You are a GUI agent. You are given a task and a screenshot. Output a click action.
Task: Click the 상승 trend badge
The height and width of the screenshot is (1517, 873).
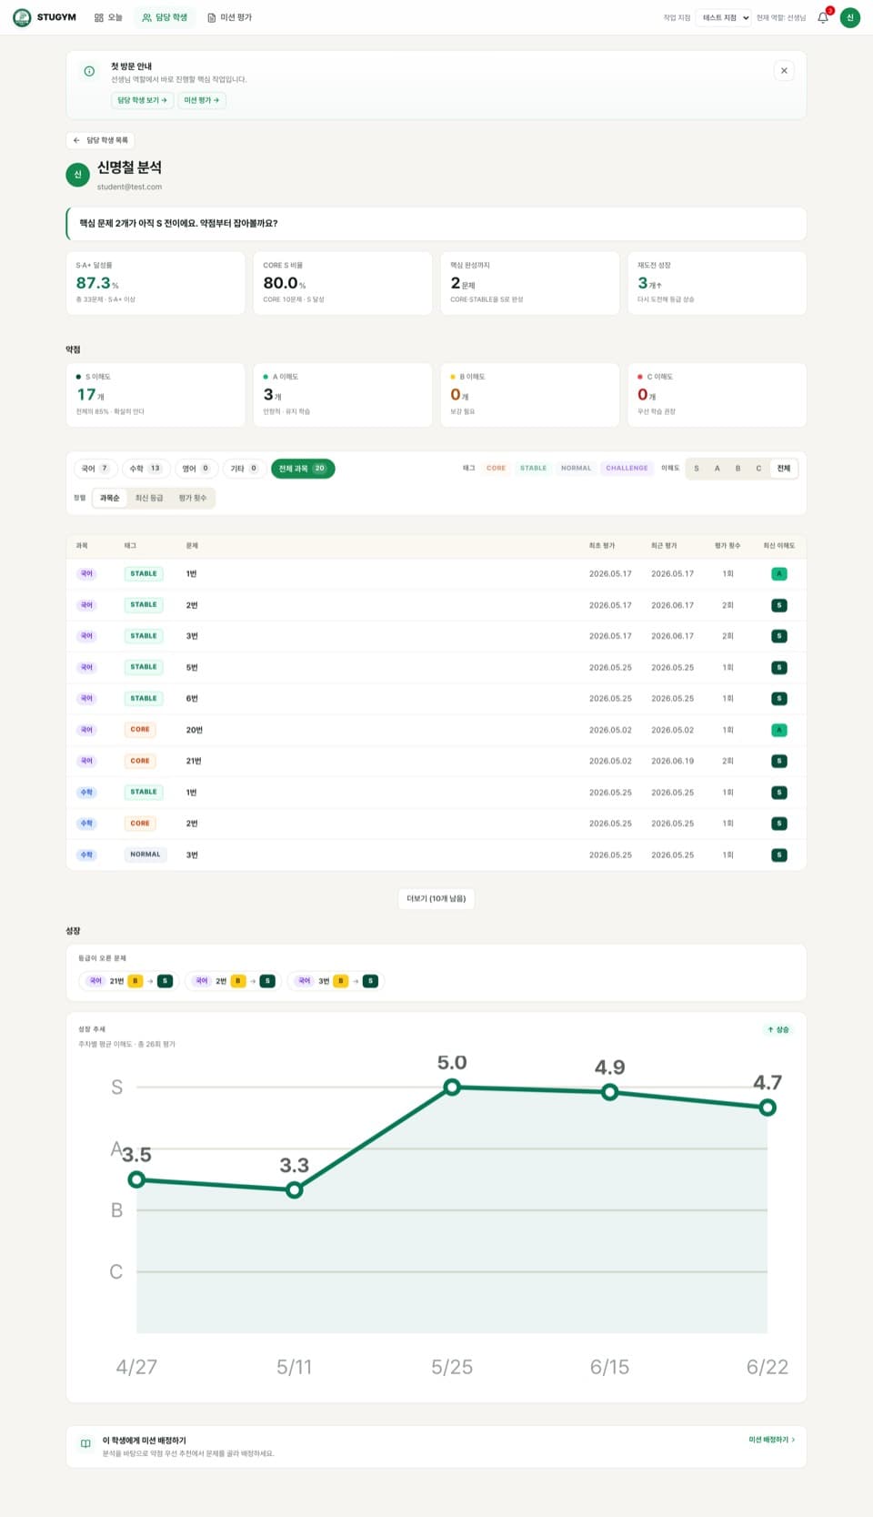pos(778,1029)
